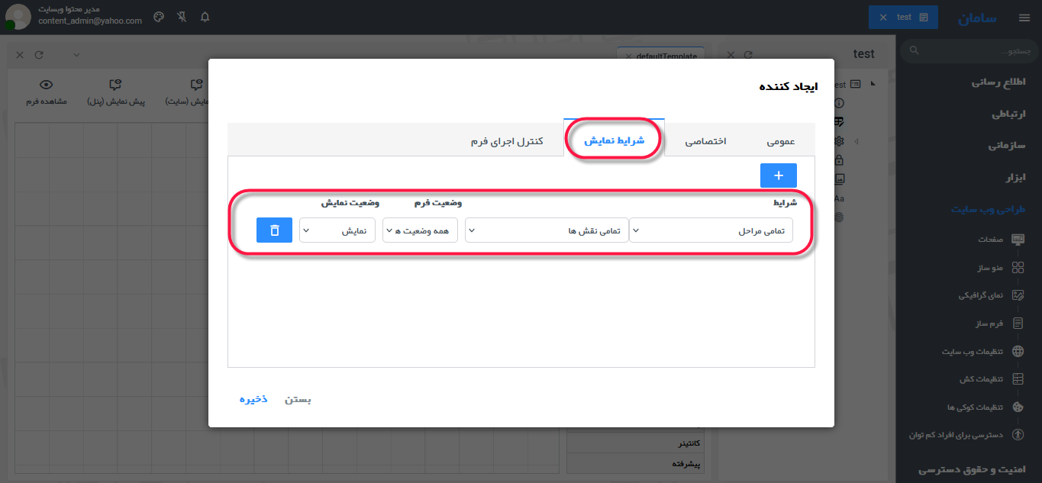
Task: Click the تنظیمات کش table icon
Action: pos(1018,379)
